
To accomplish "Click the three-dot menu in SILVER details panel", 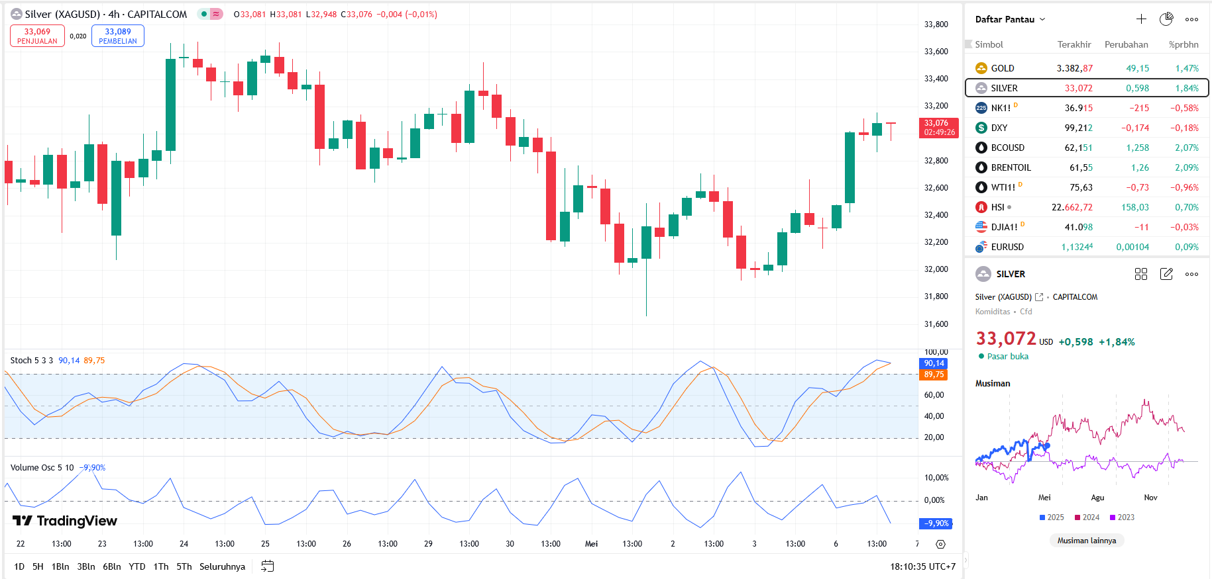I will (x=1191, y=274).
